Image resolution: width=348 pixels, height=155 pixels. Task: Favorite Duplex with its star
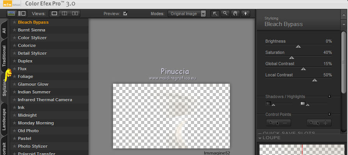[14, 61]
